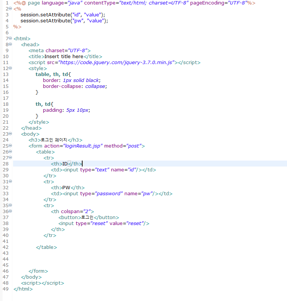
Task: Click type="reset" attribute on line 38
Action: tap(92, 223)
